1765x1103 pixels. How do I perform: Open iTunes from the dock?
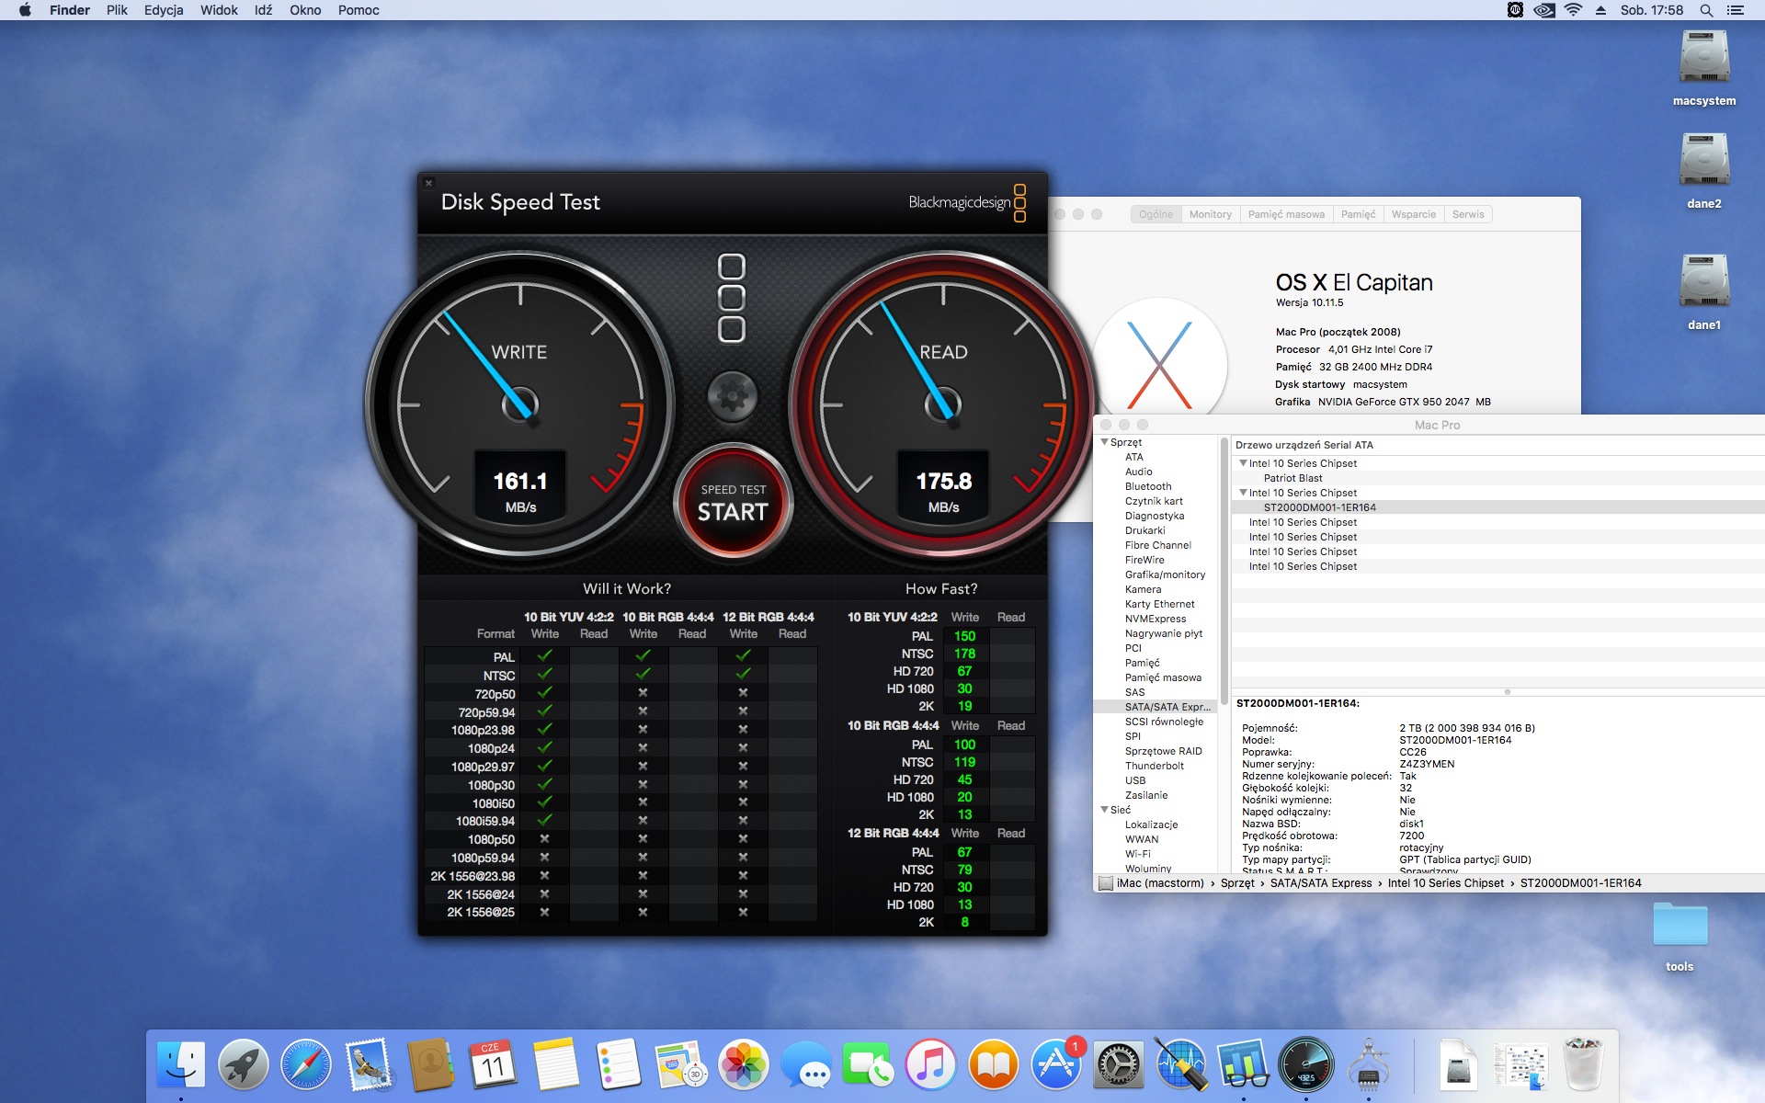pos(930,1065)
